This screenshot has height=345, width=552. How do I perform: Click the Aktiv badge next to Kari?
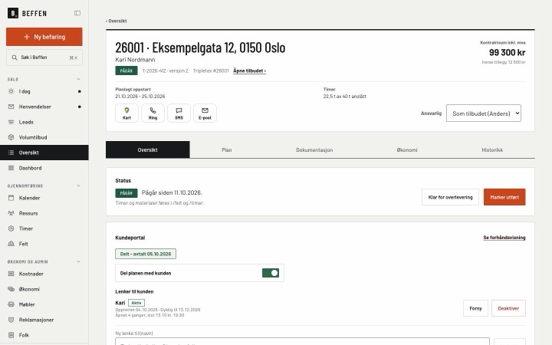136,303
